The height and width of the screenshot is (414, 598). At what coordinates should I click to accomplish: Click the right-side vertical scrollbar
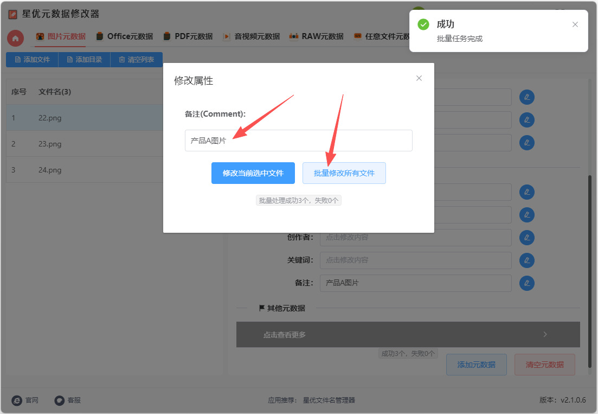tap(590, 271)
